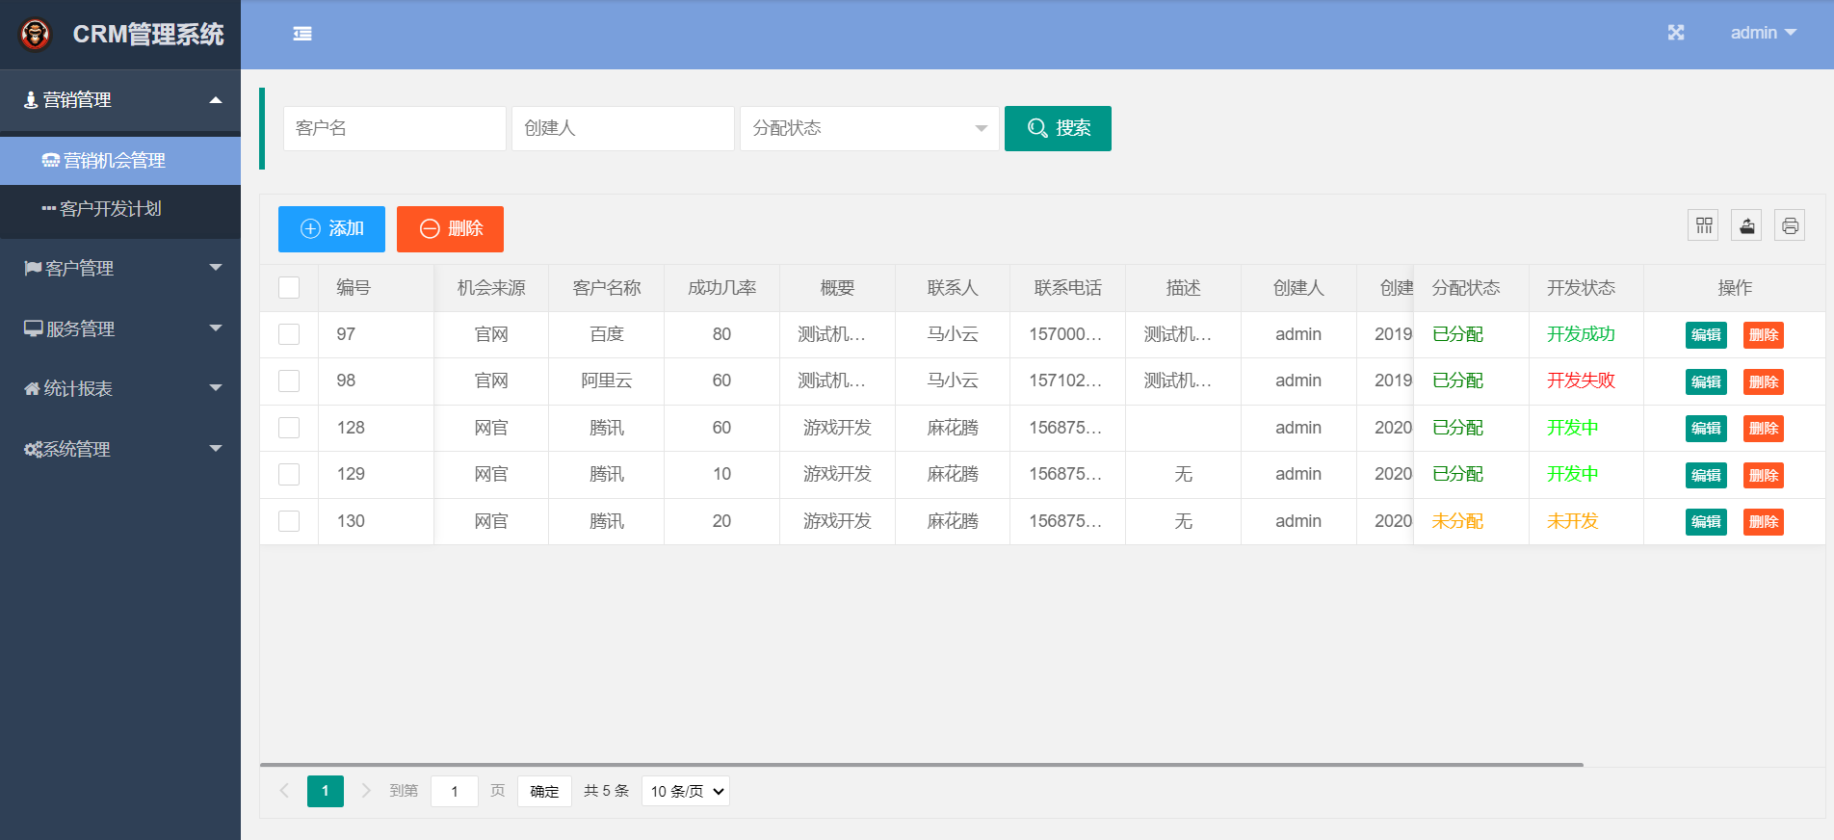The width and height of the screenshot is (1834, 840).
Task: Click the 联系电话 column header
Action: [1068, 288]
